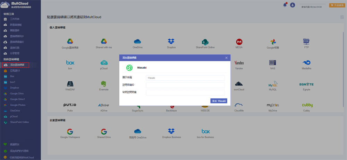Click the 添加 Wasabi button

(x=219, y=101)
